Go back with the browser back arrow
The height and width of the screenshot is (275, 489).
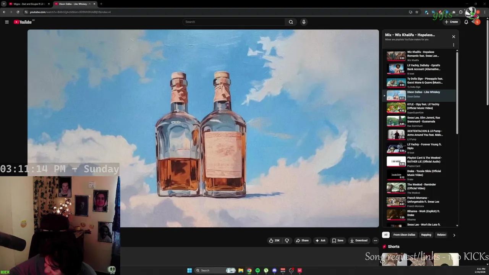point(4,12)
